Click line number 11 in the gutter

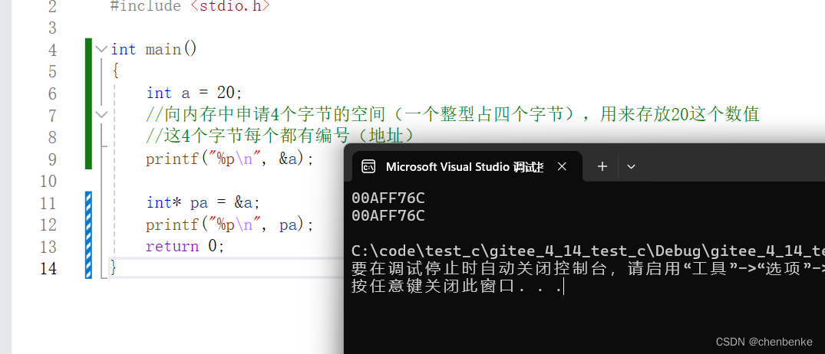tap(48, 203)
